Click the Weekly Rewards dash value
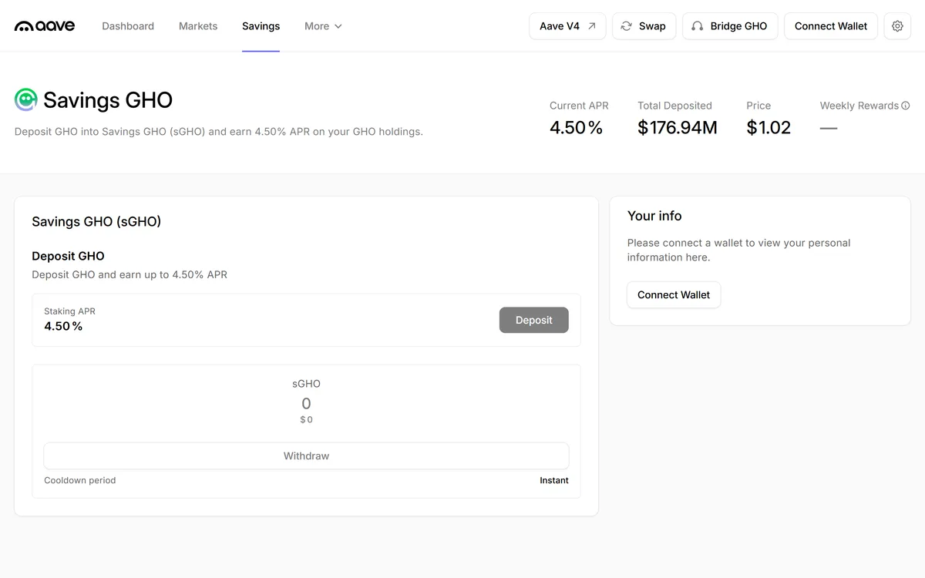The height and width of the screenshot is (578, 925). 829,128
